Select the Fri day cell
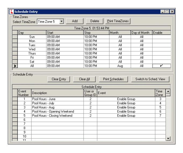The image size is (183, 153). pyautogui.click(x=32, y=58)
